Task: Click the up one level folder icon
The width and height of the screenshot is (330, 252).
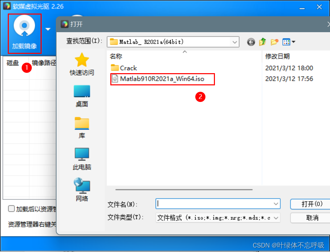Action: point(262,42)
